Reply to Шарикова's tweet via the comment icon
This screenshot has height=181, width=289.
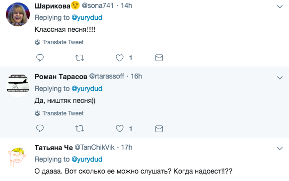tap(40, 58)
